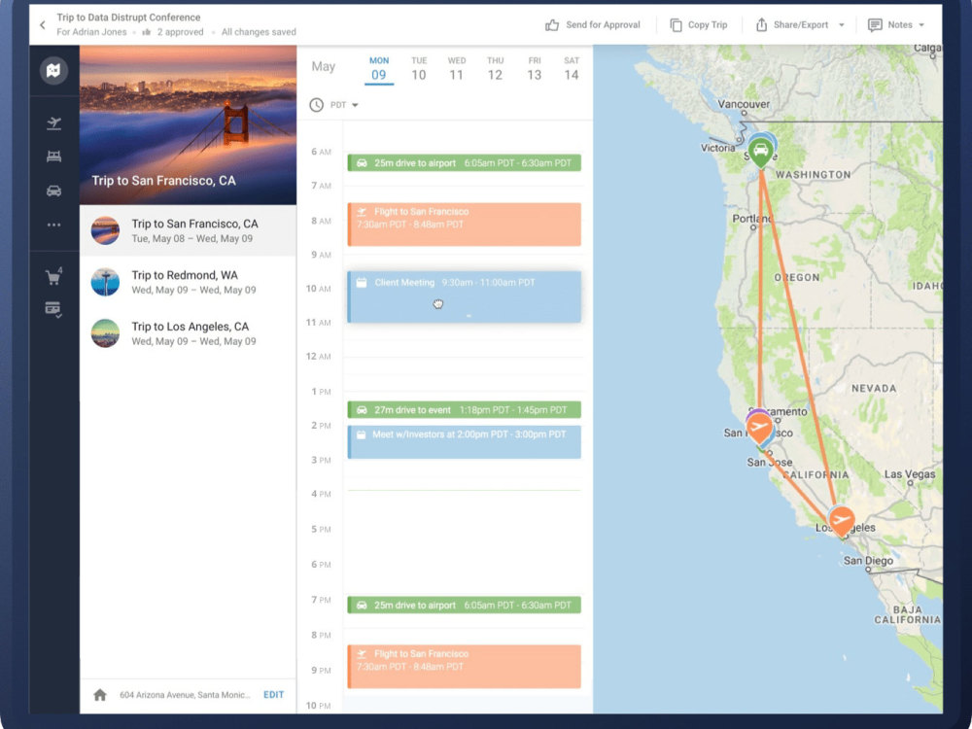Click the Trip to Data Distrupt Conference title
Image resolution: width=972 pixels, height=729 pixels.
click(128, 17)
